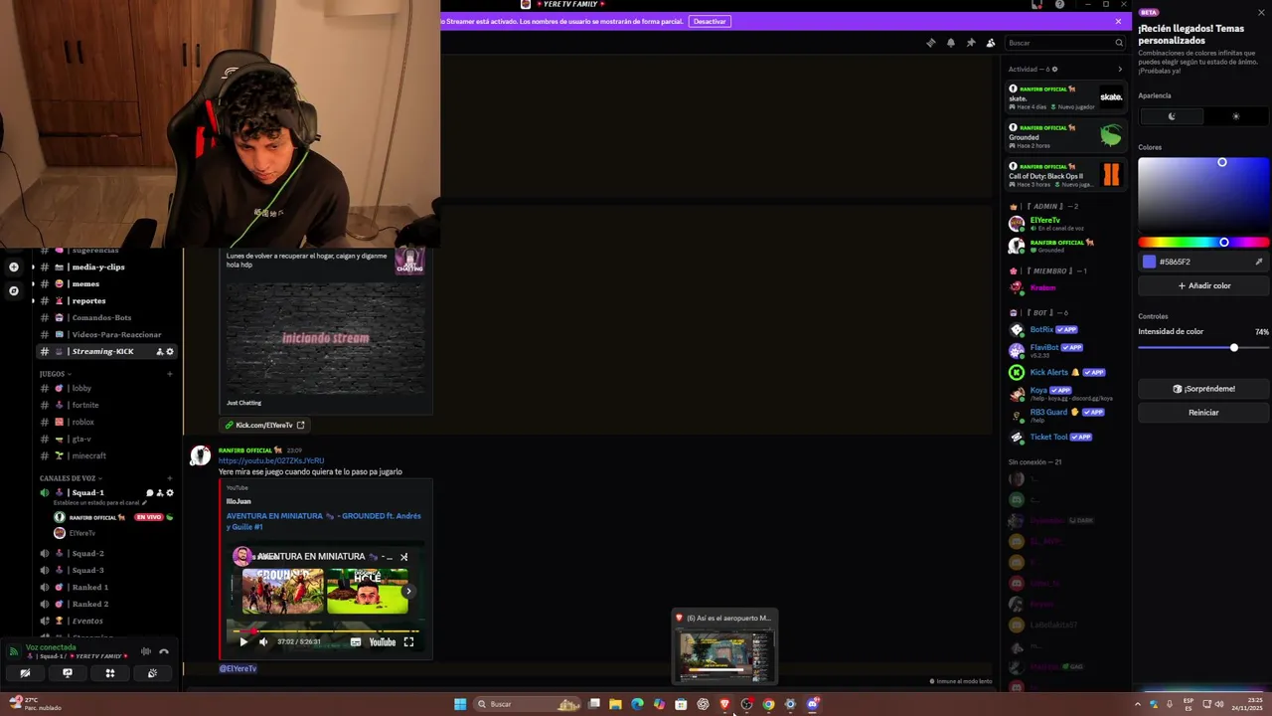This screenshot has width=1272, height=716.
Task: Click Desactivar on streamer mode banner
Action: (x=710, y=21)
